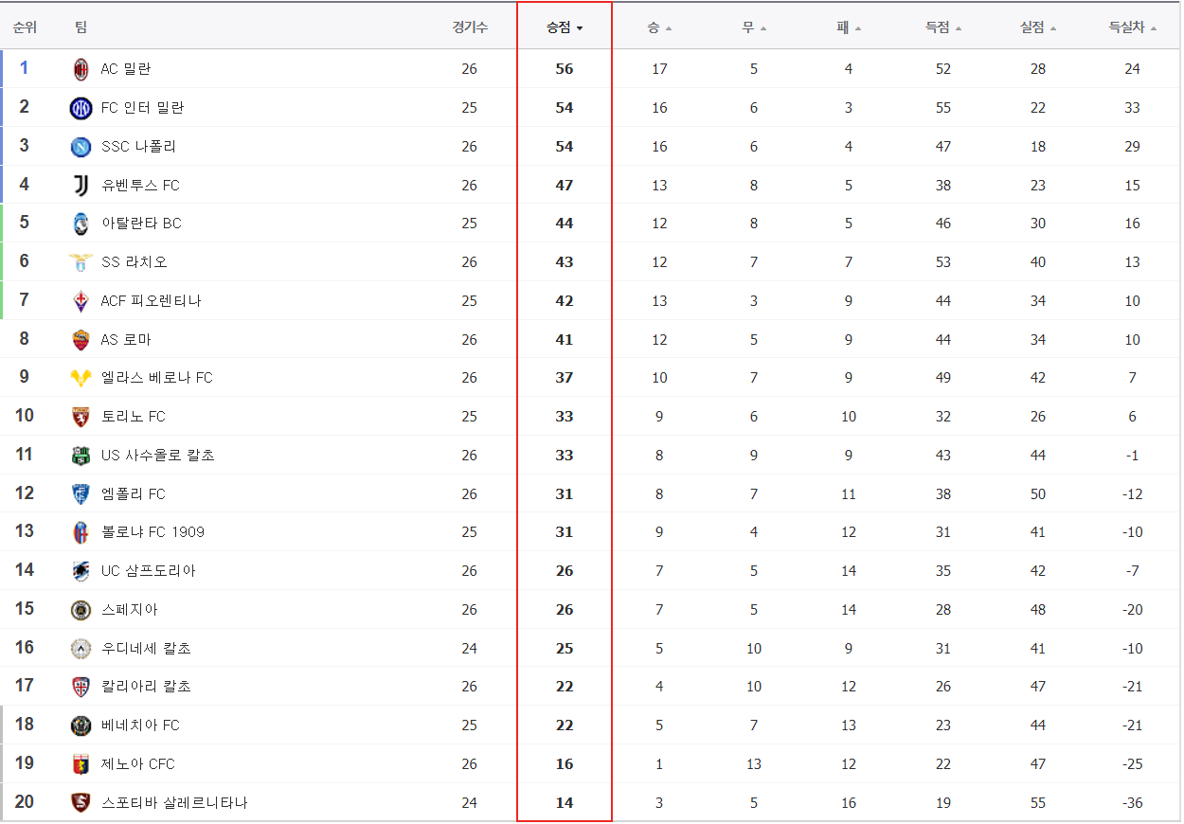Click the ACF Fiorentina crest icon
The image size is (1184, 824).
81,301
